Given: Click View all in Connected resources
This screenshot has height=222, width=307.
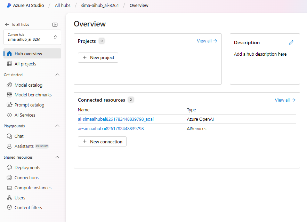Looking at the screenshot, I should 285,100.
